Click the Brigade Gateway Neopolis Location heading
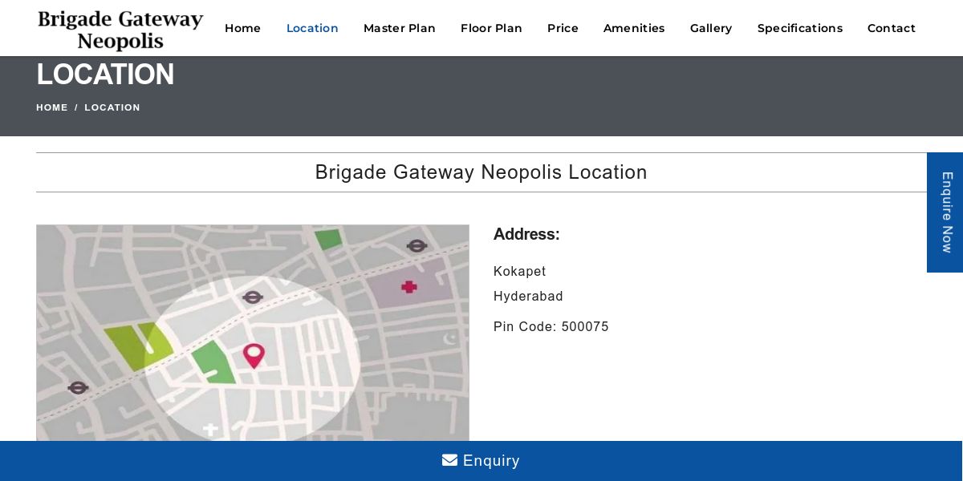Screen dimensions: 963x481 click(481, 172)
